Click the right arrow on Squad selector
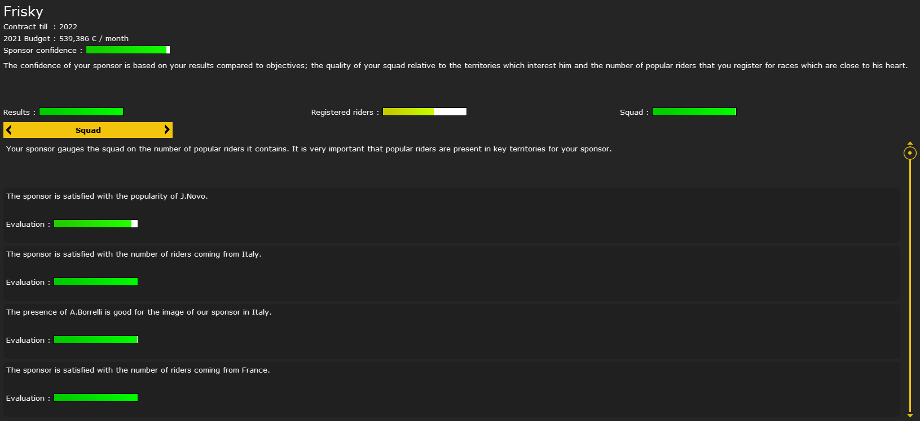 [166, 130]
